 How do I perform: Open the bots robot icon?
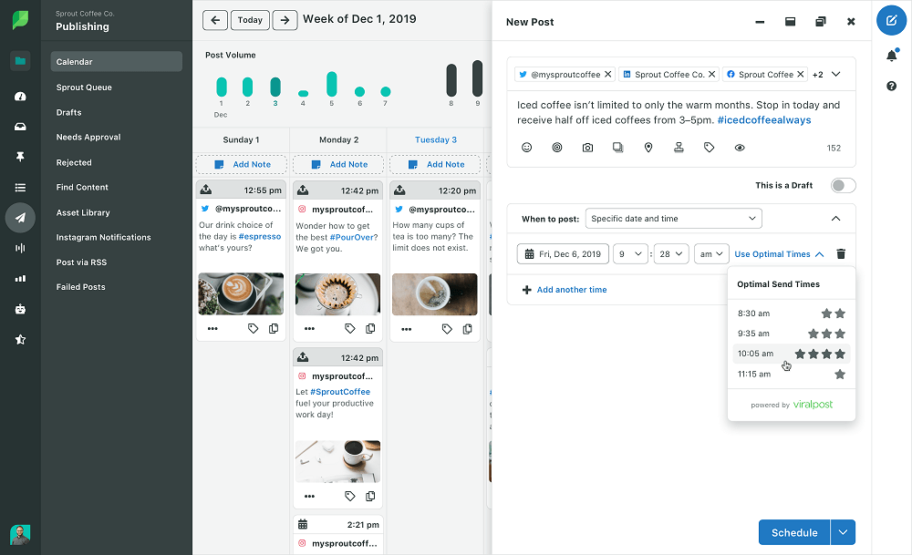click(x=20, y=309)
